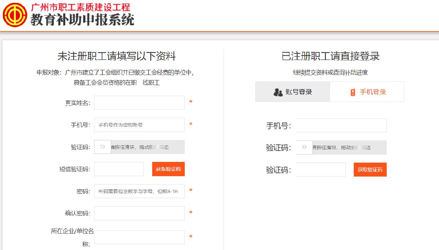Click the 短信验证码 input box
Viewport: 439px width, 250px height.
pyautogui.click(x=119, y=169)
